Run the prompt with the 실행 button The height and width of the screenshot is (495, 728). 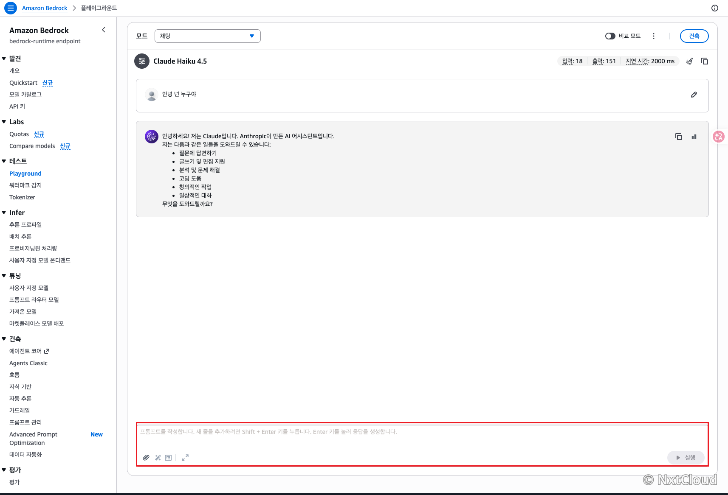coord(686,458)
